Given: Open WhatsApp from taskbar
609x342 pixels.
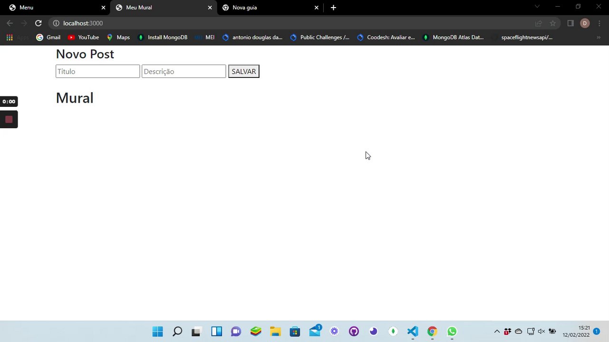Looking at the screenshot, I should (x=452, y=332).
